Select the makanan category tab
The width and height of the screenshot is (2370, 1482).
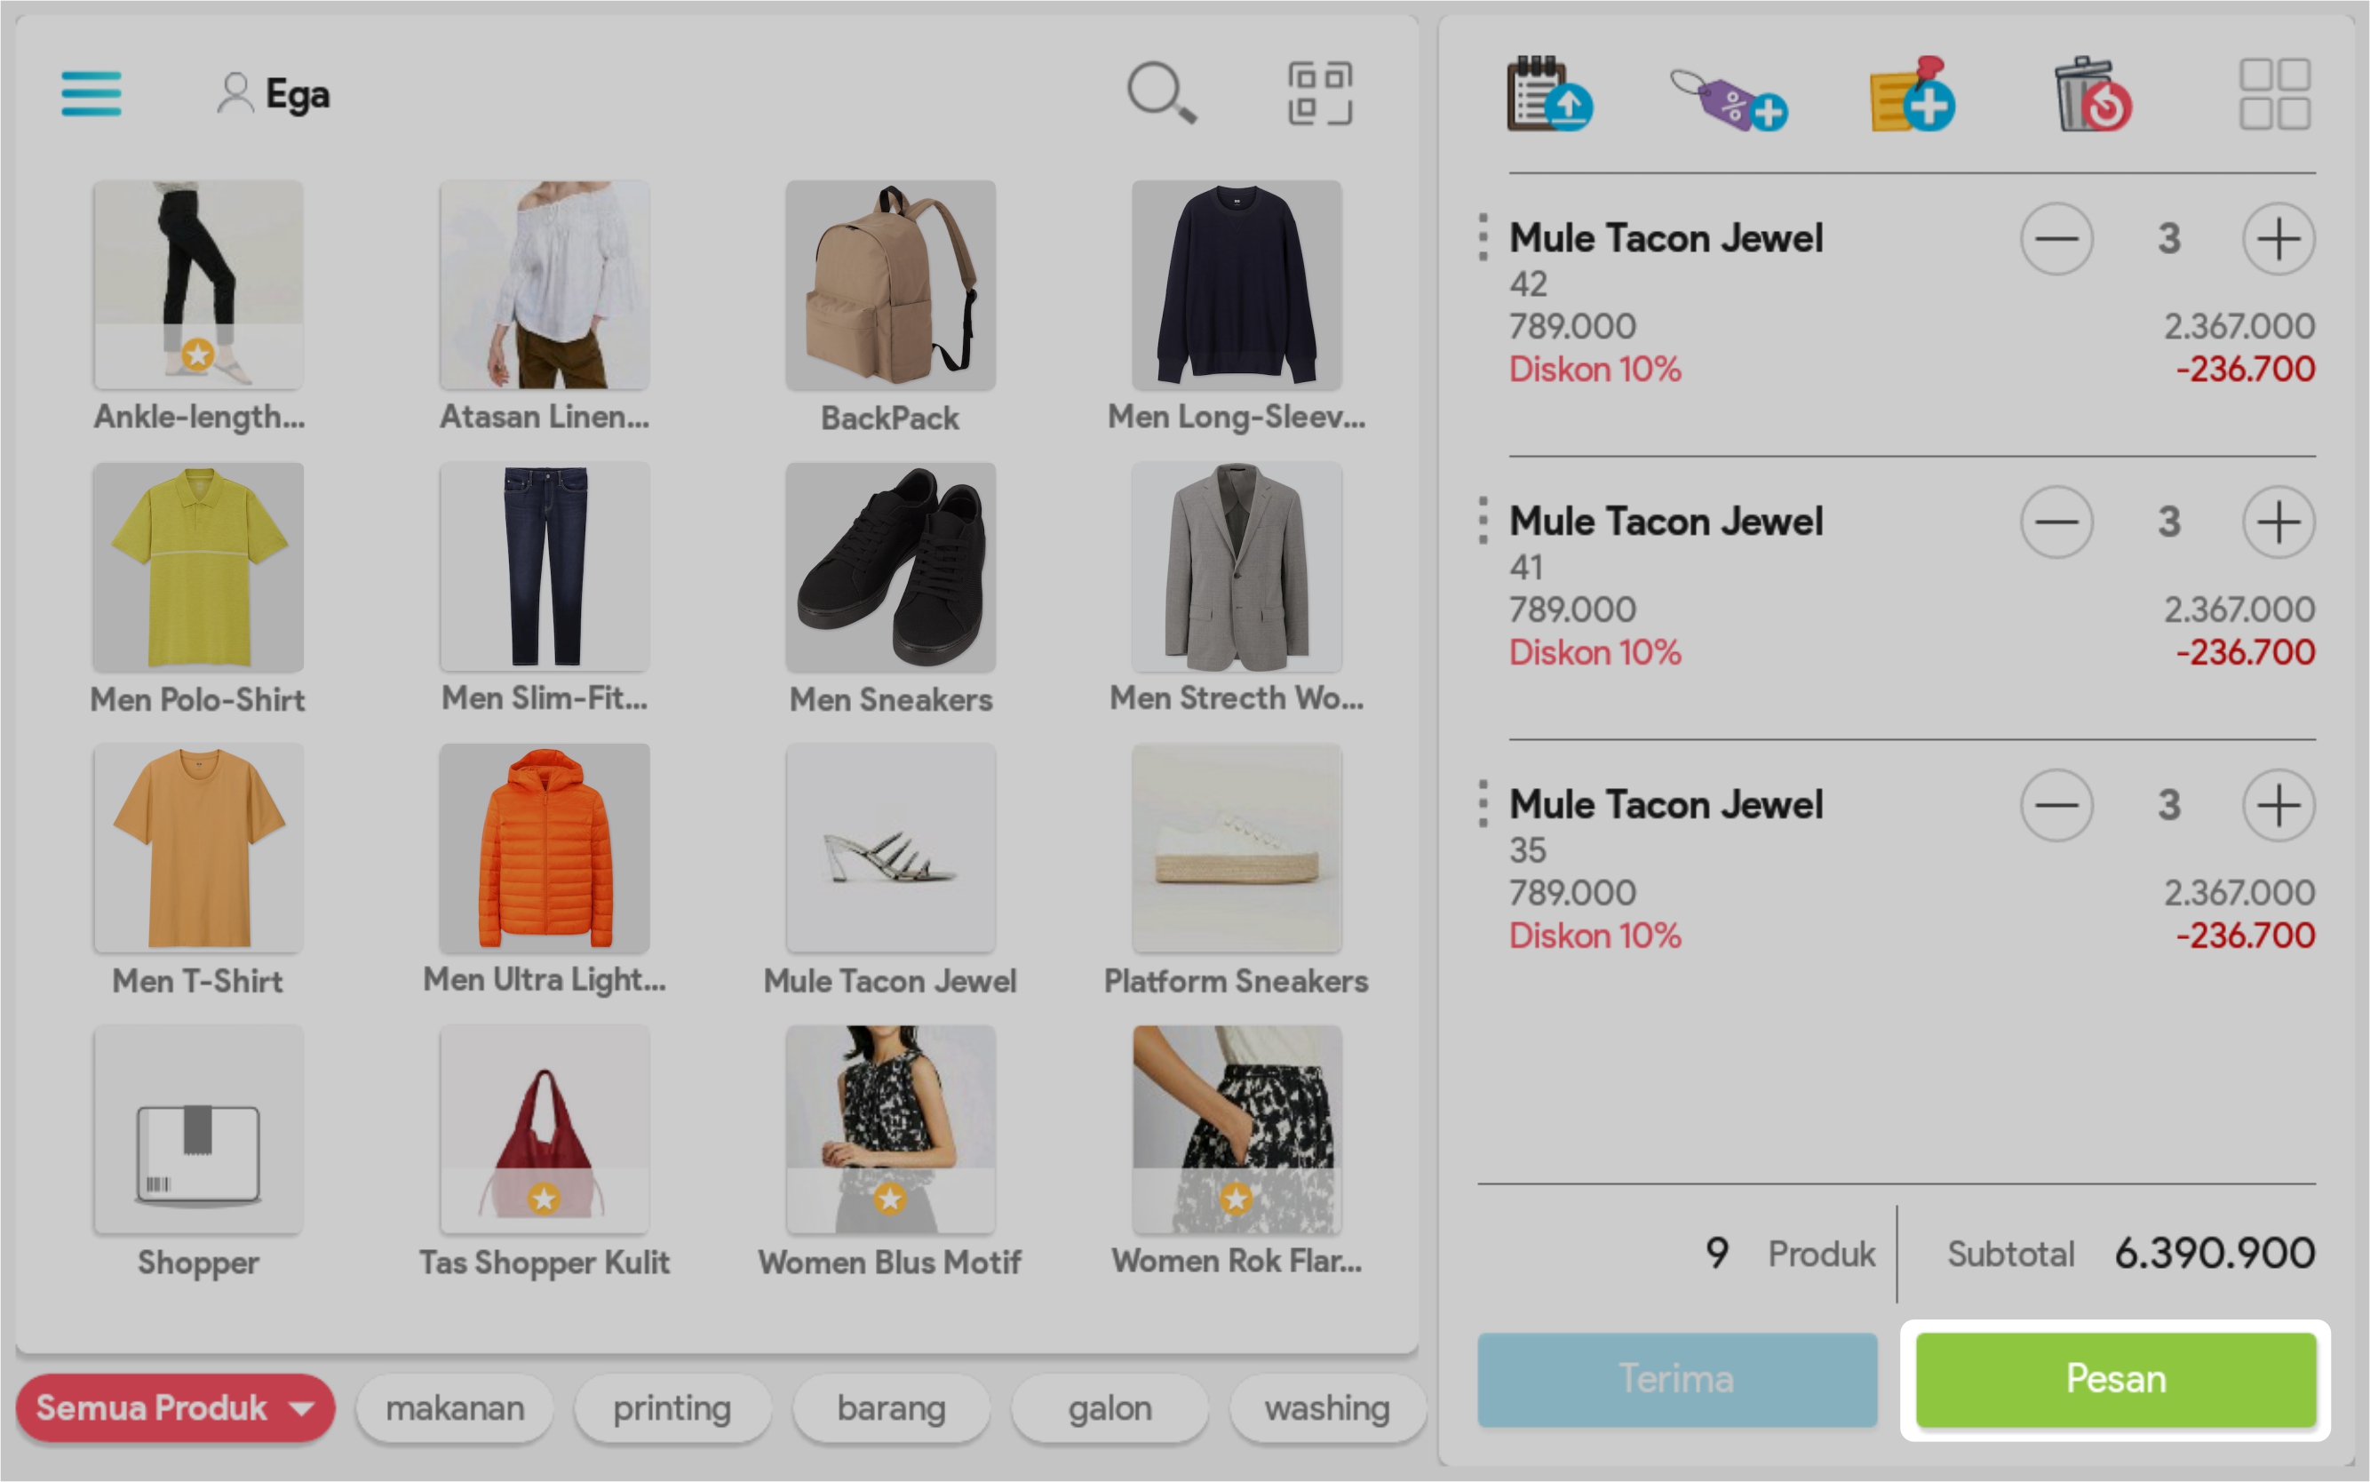455,1408
